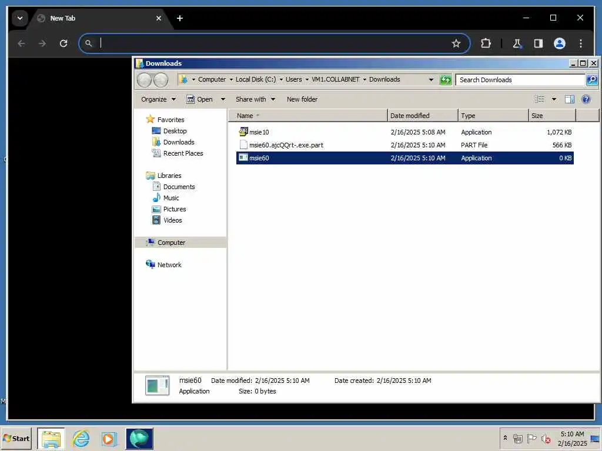602x451 pixels.
Task: Click Windows Explorer taskbar icon
Action: pos(51,439)
